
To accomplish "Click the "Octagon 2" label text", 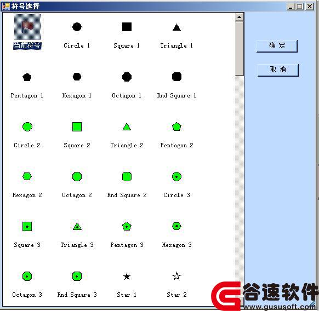I will tap(77, 195).
